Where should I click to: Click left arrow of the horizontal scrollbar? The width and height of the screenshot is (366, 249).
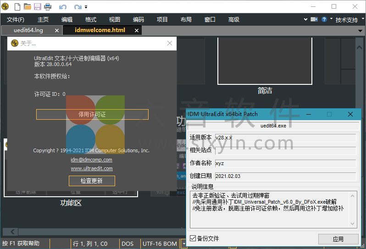tap(13, 232)
